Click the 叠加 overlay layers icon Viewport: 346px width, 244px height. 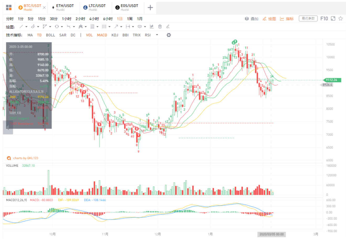pyautogui.click(x=247, y=19)
